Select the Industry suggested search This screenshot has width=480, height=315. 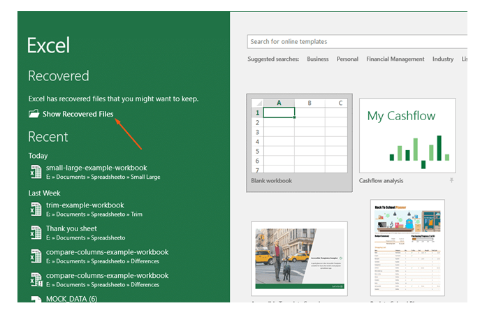tap(443, 59)
